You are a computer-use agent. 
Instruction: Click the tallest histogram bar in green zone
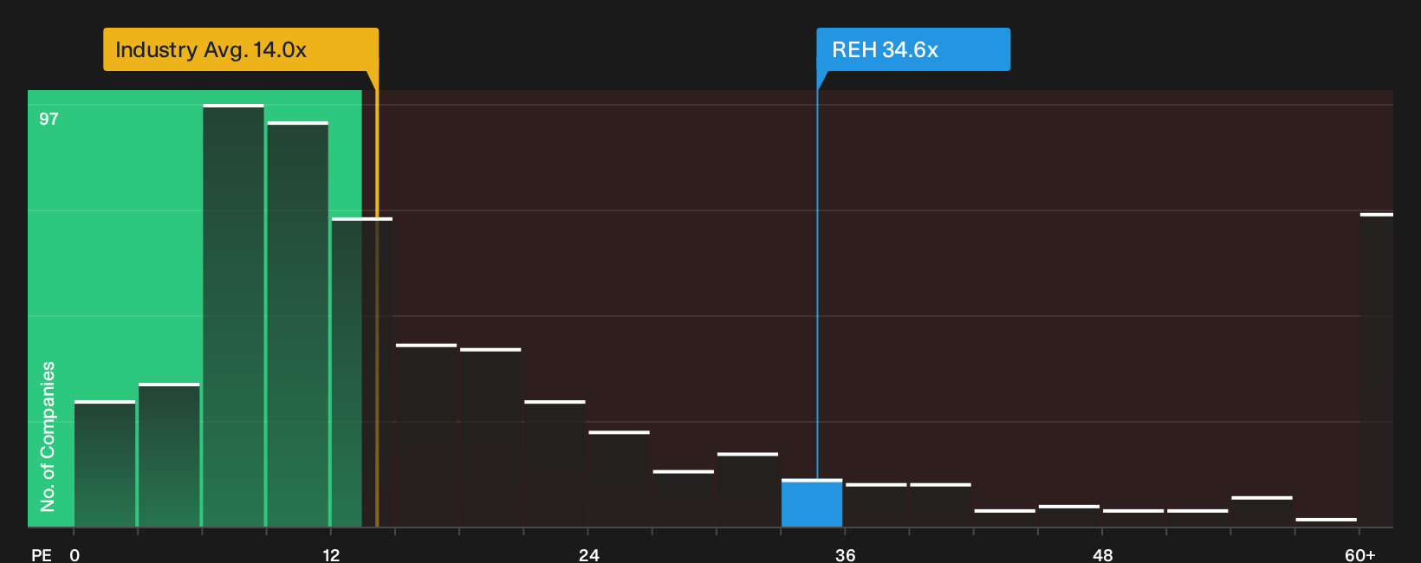click(x=233, y=316)
